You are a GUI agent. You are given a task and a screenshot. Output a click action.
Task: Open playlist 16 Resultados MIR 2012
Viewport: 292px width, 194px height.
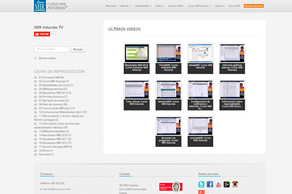pos(55,143)
